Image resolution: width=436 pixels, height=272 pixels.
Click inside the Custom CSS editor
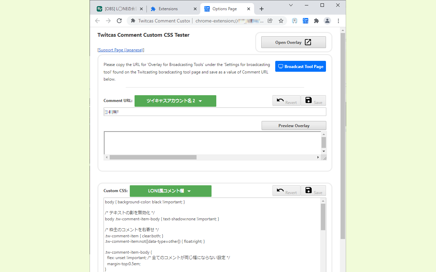212,235
